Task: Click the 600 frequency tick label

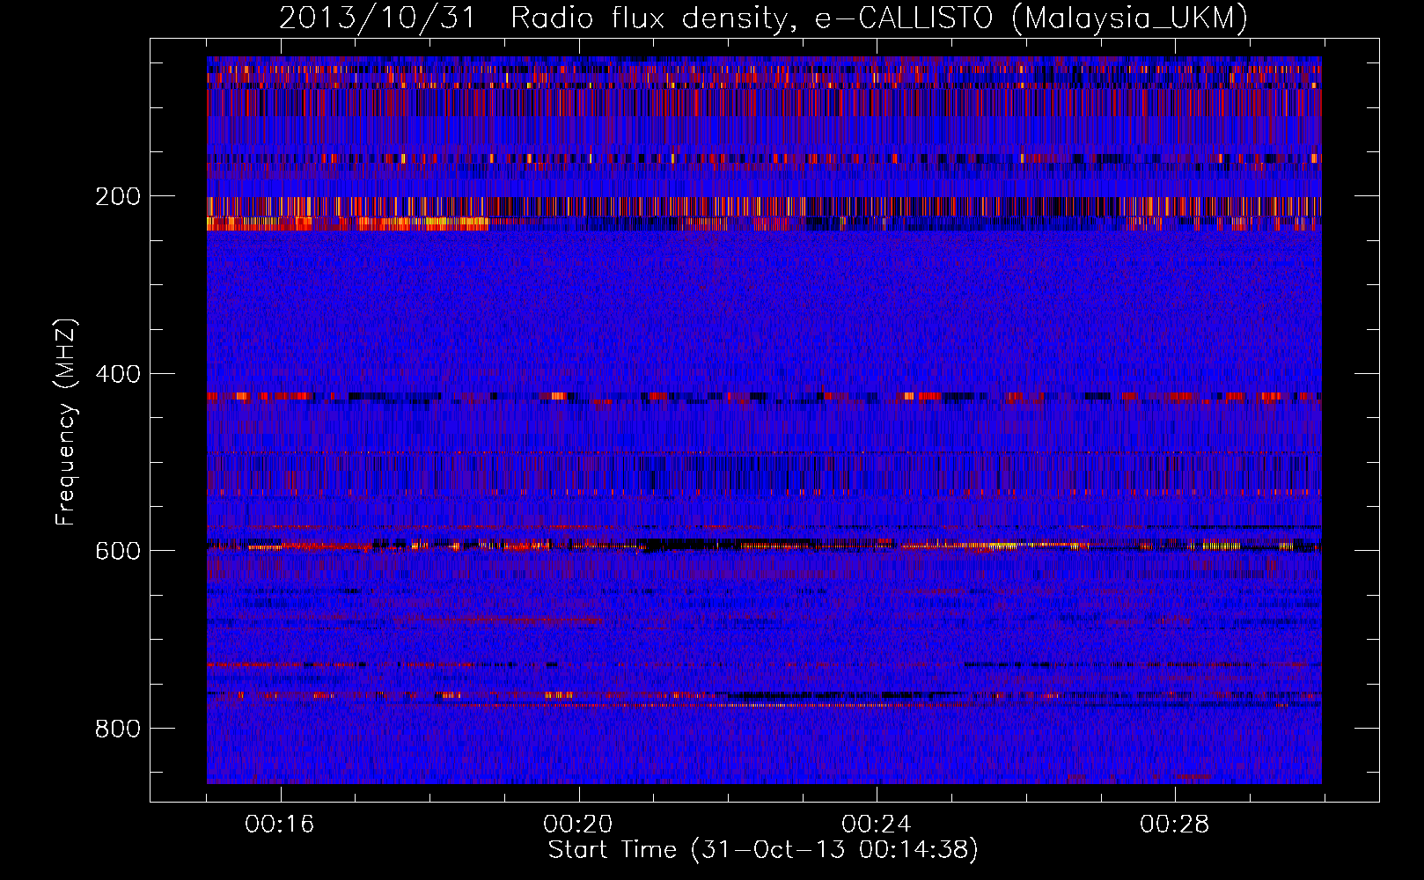Action: coord(118,551)
